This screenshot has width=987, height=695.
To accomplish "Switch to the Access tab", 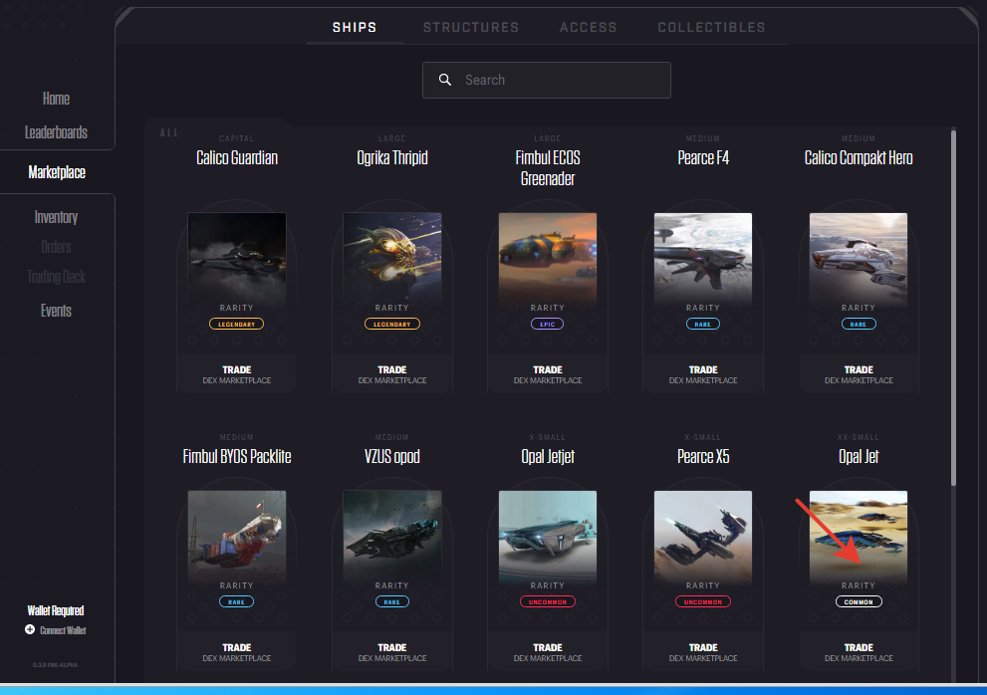I will (588, 27).
